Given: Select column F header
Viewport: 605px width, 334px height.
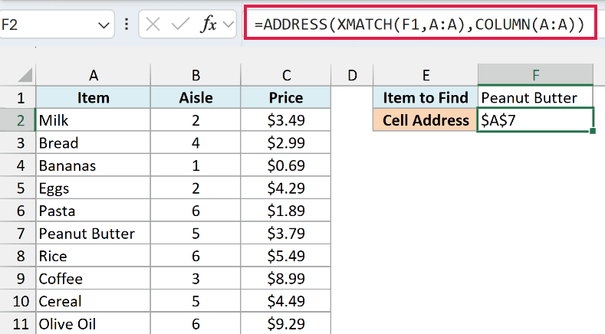Looking at the screenshot, I should point(535,75).
